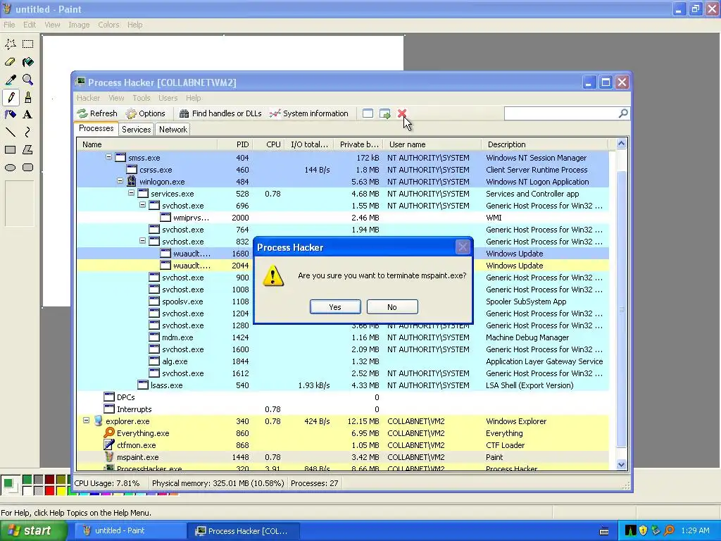Select the Brush tool in Paint

pyautogui.click(x=28, y=97)
